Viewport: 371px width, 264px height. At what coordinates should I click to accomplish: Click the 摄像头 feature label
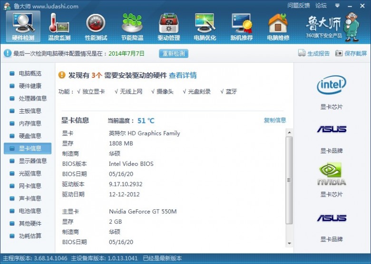click(165, 92)
